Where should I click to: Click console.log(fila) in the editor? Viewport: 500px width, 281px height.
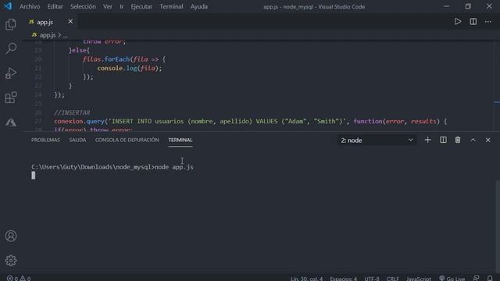(130, 68)
